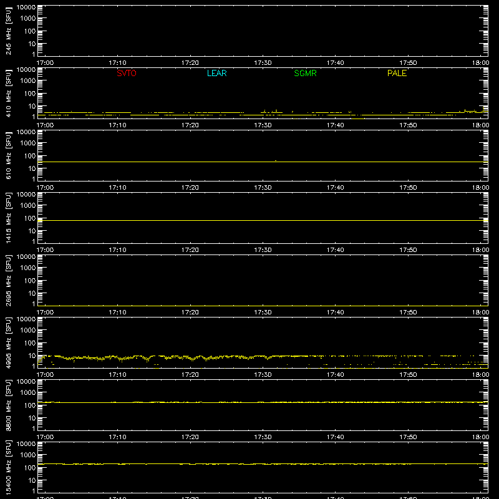Click 17:10 tick under 610 MHz panel

[117, 188]
